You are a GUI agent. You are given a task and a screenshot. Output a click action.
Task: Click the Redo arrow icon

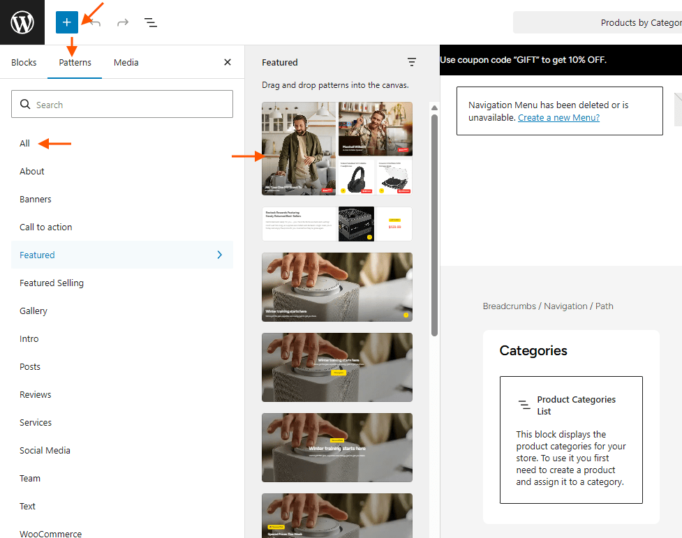(x=123, y=22)
